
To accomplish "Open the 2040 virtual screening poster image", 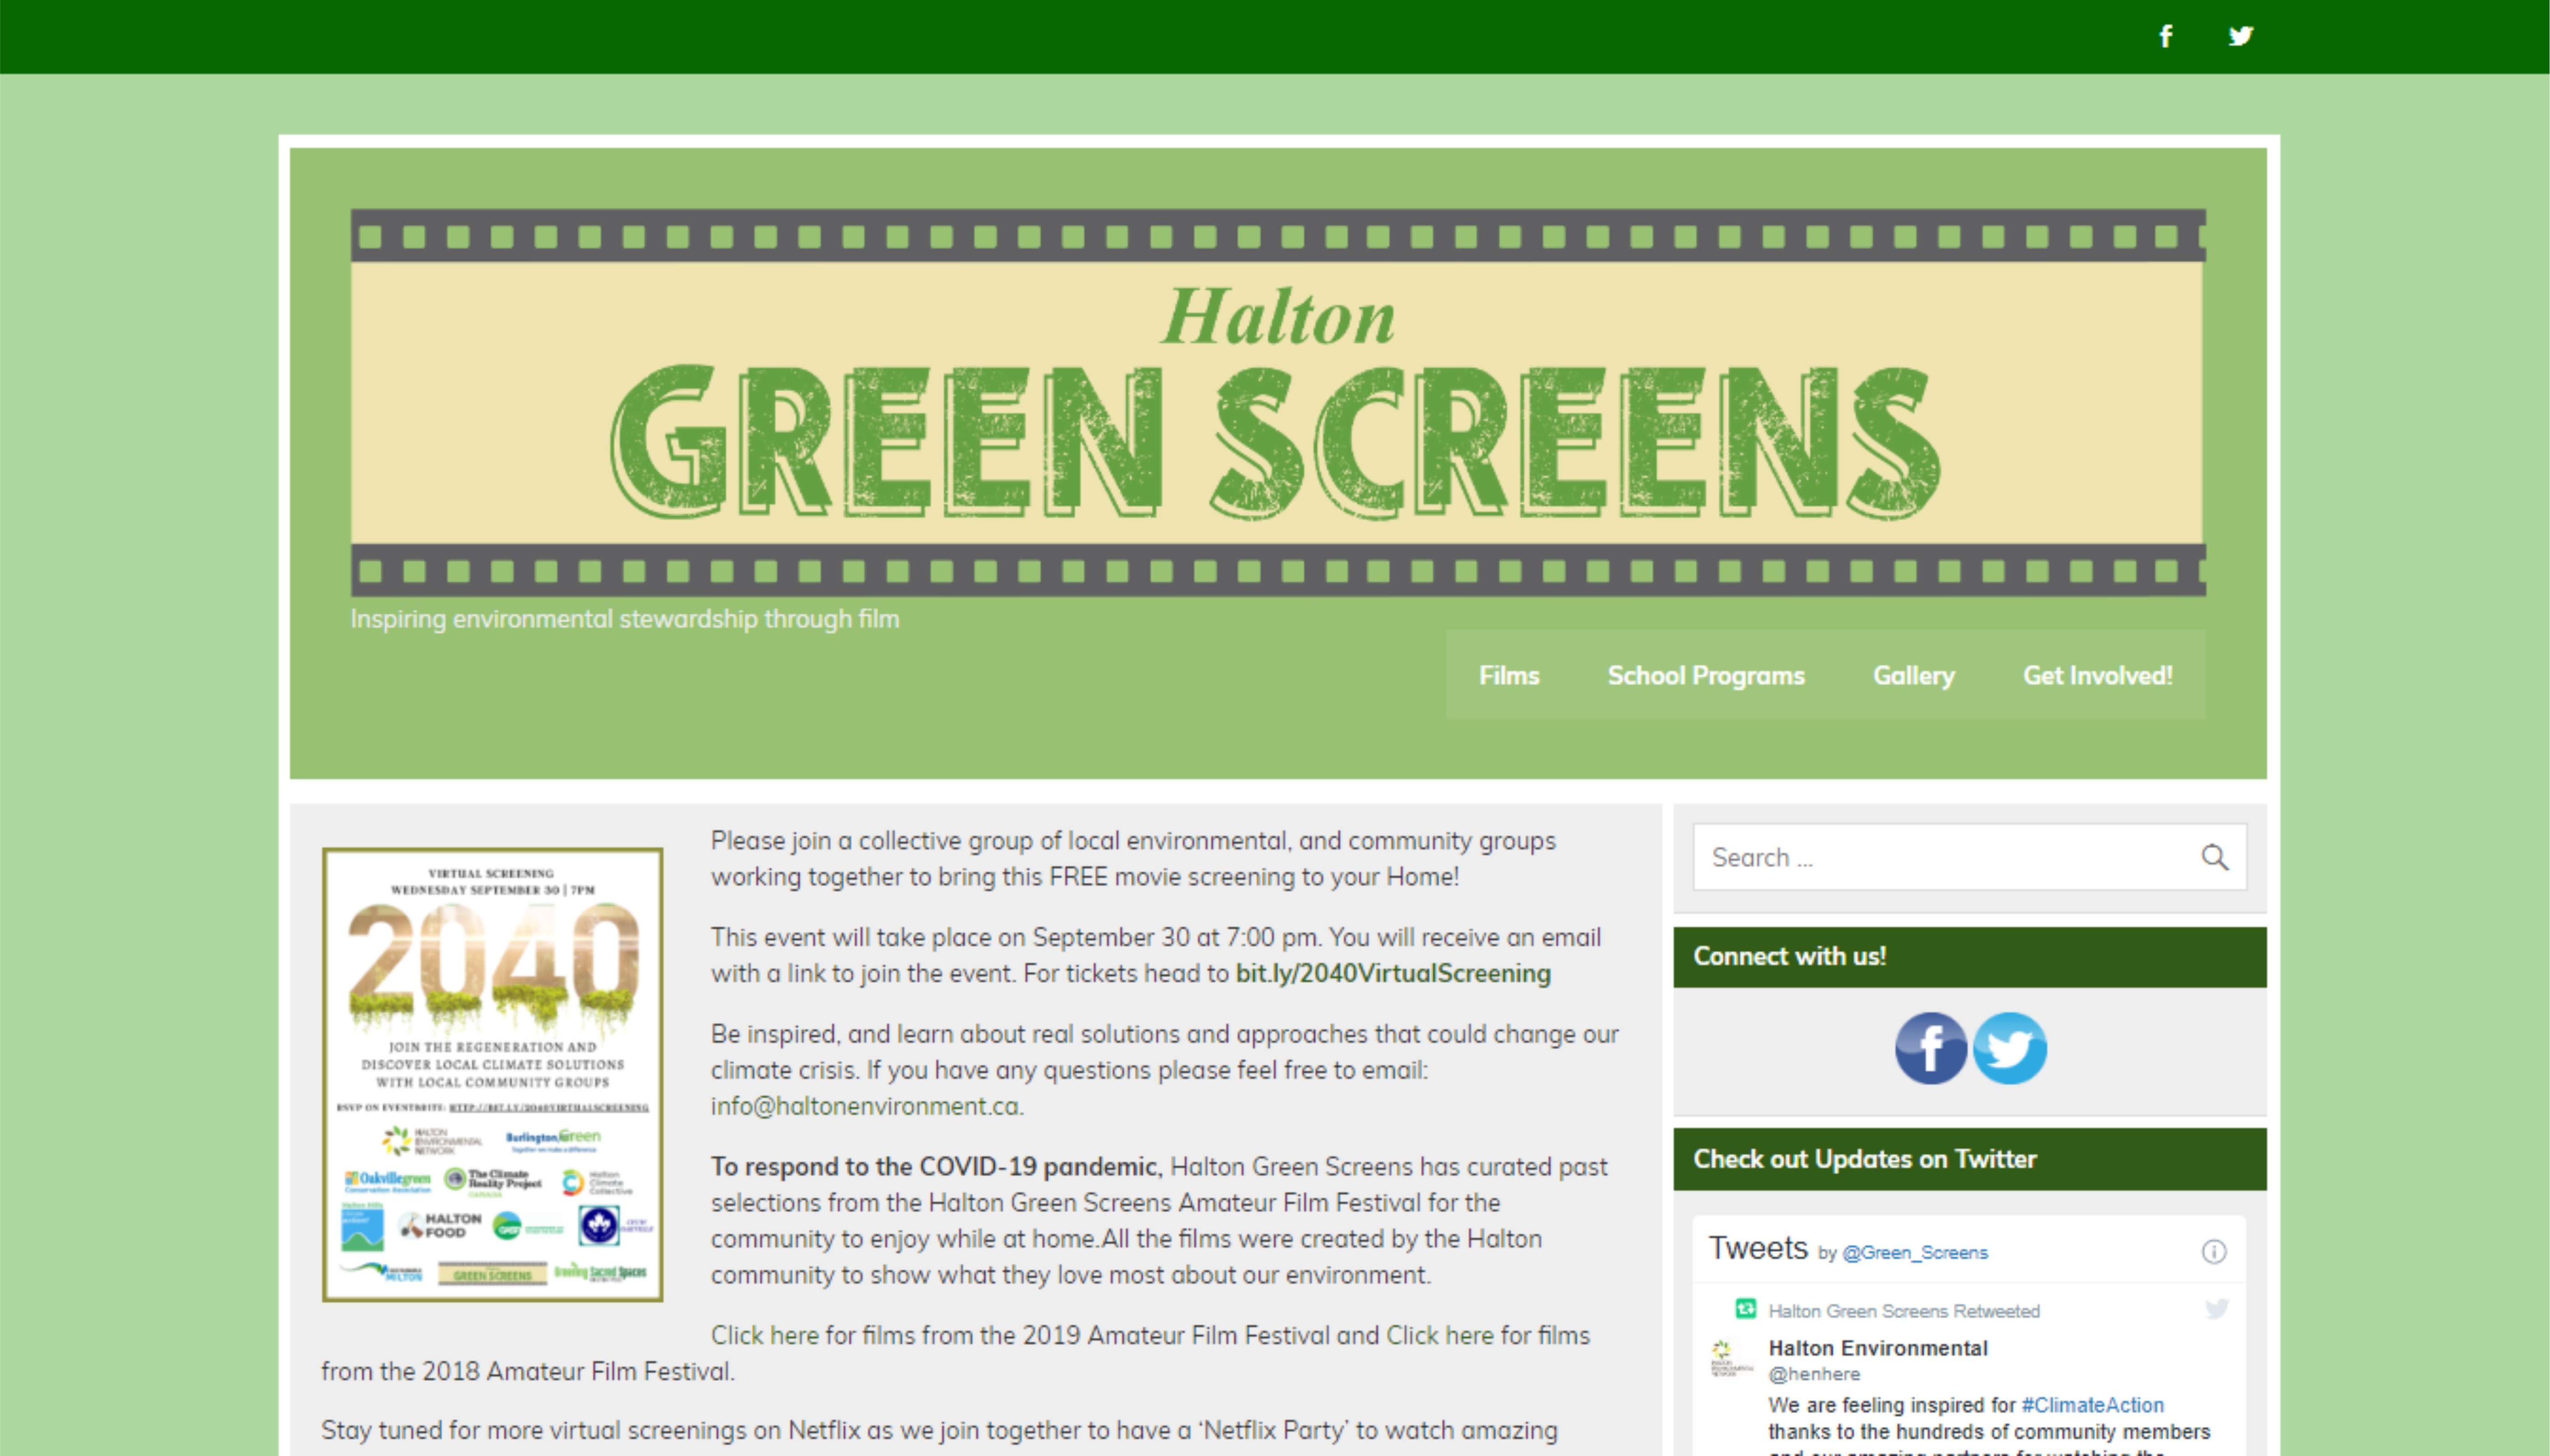I will click(x=492, y=1075).
